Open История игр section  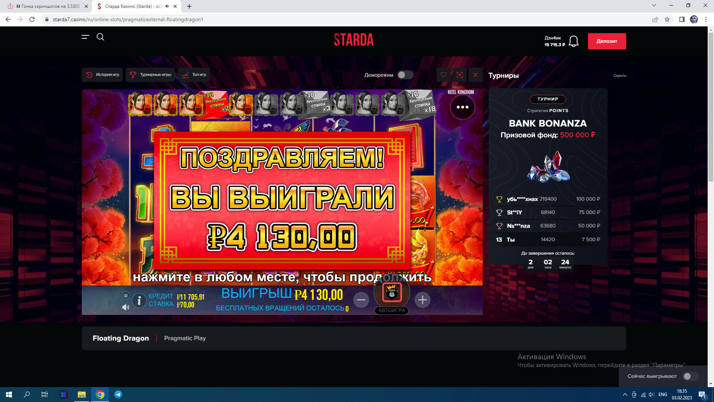103,75
